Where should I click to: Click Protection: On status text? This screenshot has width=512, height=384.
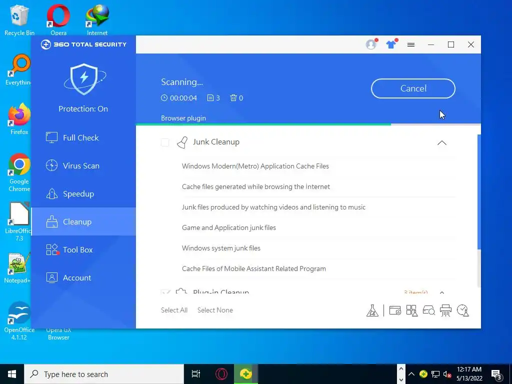coord(83,109)
